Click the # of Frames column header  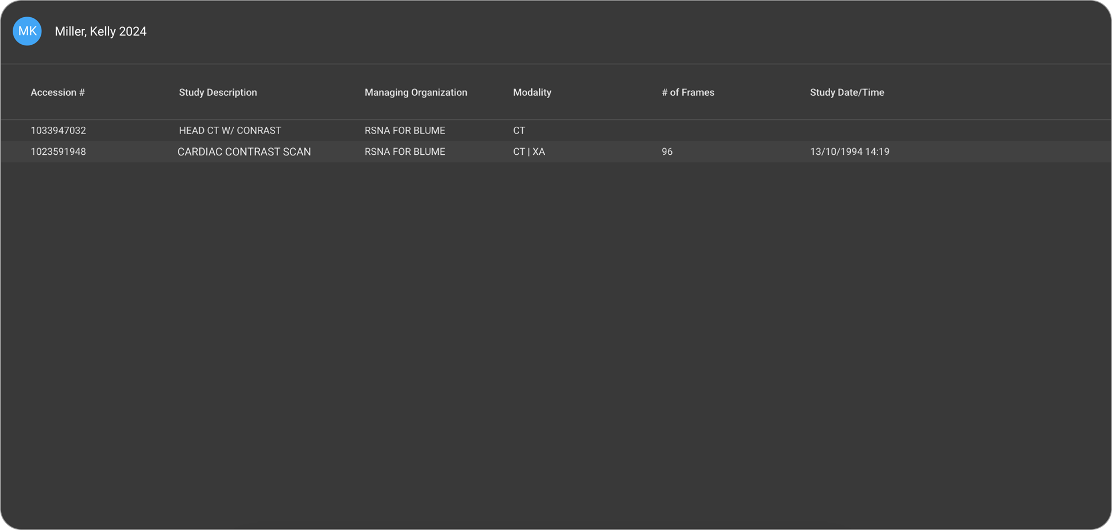click(688, 92)
